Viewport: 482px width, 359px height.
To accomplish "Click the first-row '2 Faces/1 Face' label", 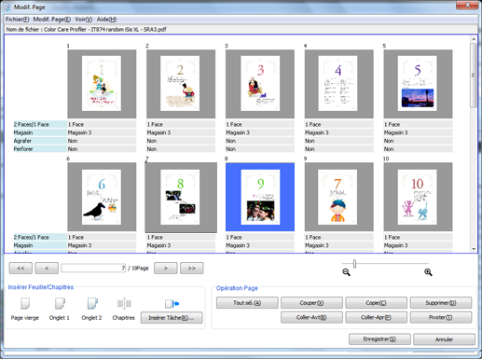I will click(40, 124).
